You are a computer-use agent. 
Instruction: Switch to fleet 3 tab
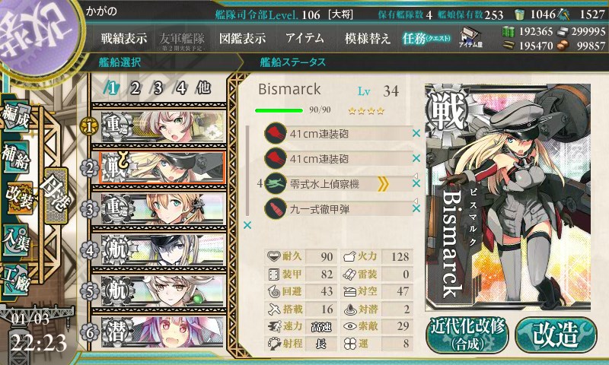[x=158, y=88]
